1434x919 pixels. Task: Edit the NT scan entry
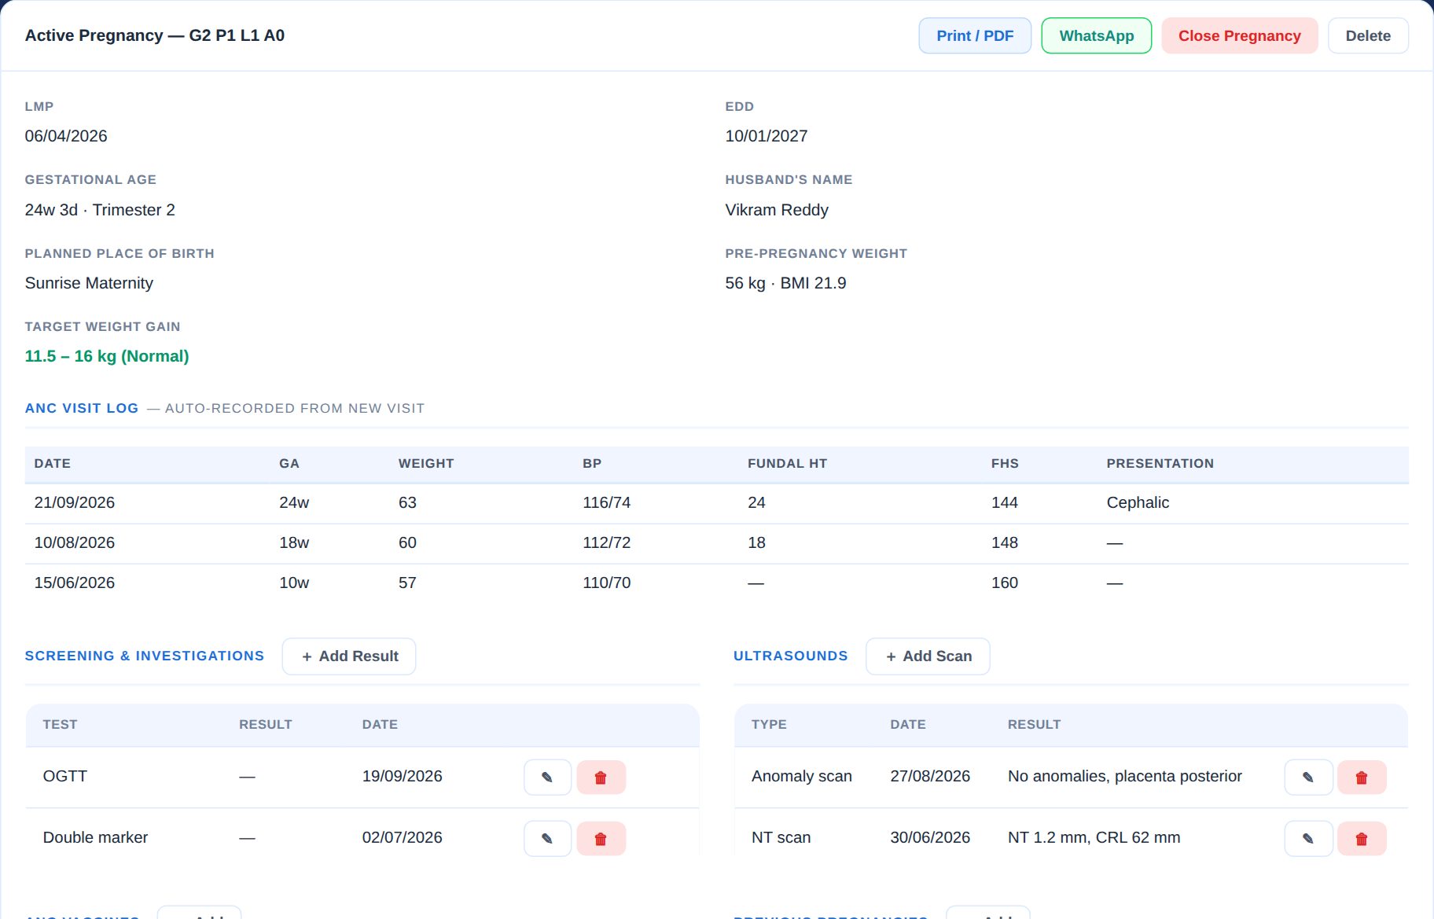pos(1308,839)
